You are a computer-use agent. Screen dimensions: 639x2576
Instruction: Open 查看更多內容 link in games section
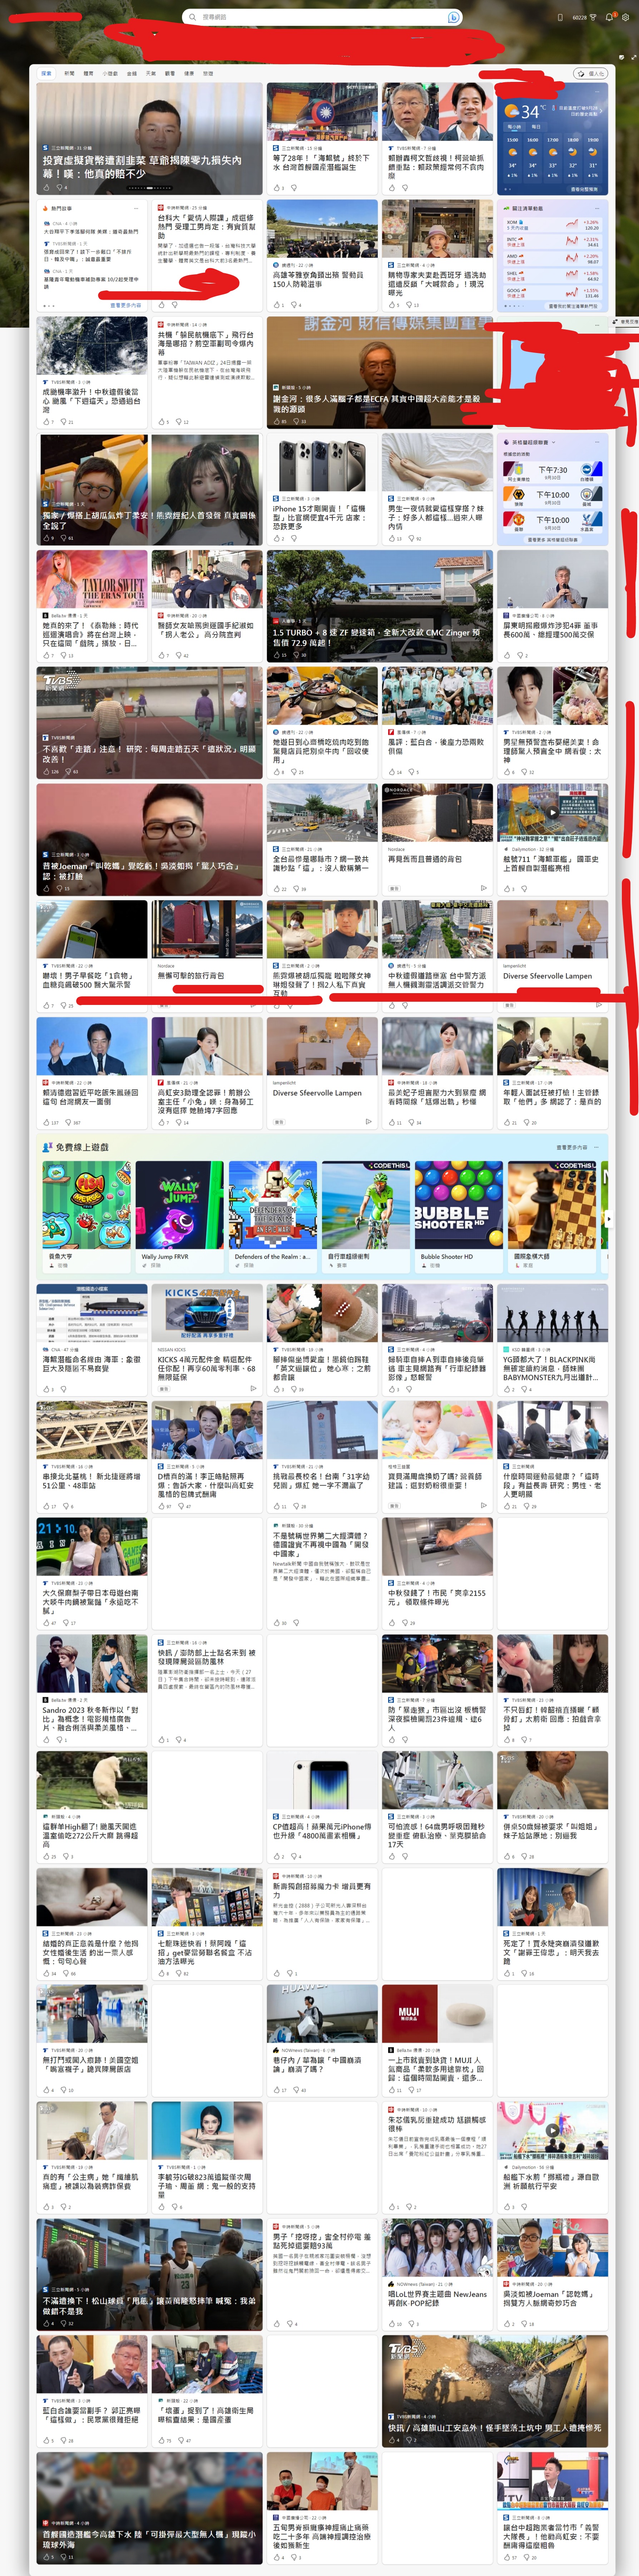point(572,1147)
